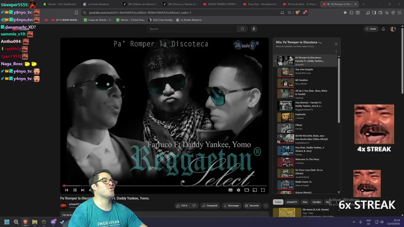Open Windows taskbar search
404x227 pixels.
point(16,222)
